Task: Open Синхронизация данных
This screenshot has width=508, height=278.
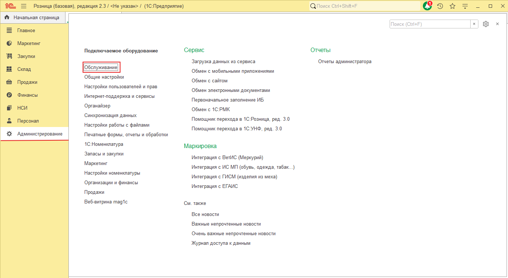Action: [x=110, y=116]
